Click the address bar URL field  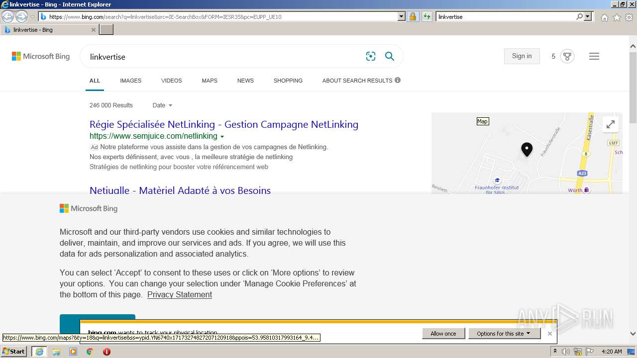click(221, 16)
